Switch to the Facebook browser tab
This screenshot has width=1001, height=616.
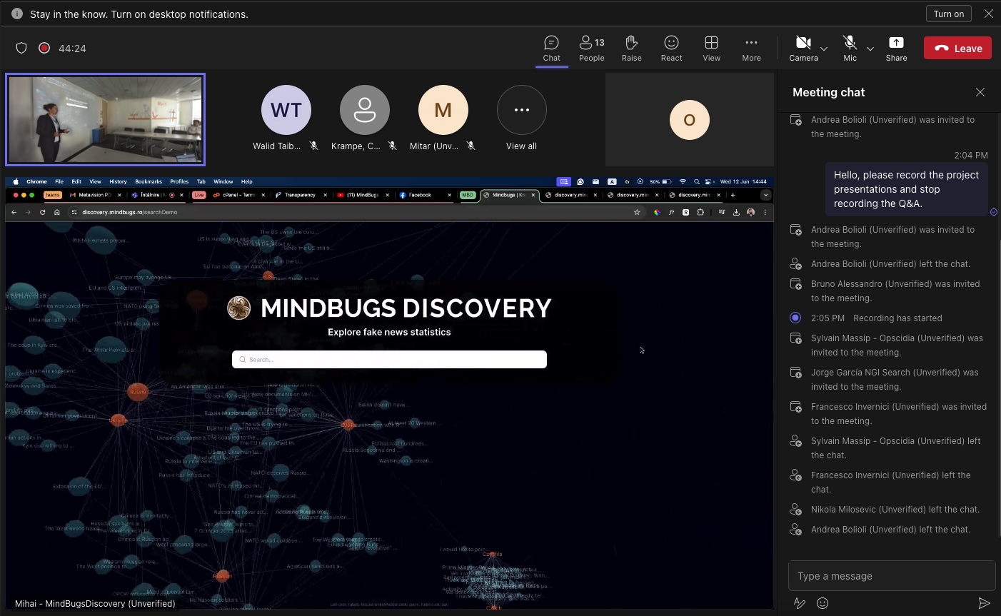(424, 195)
